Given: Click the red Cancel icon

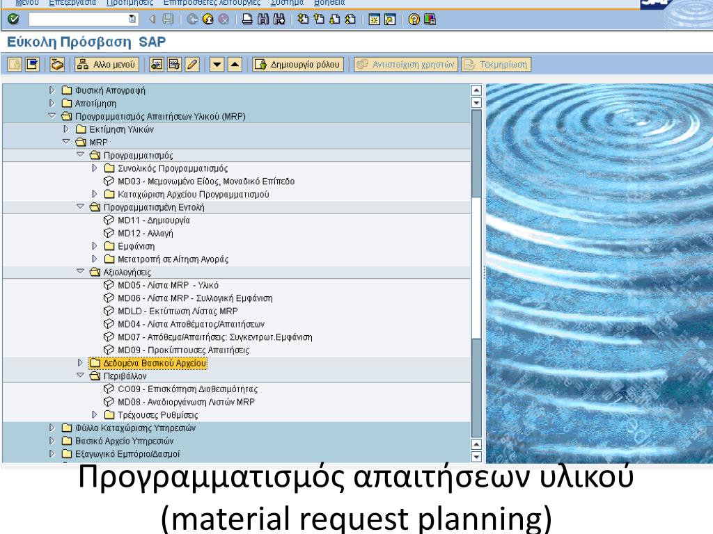Looking at the screenshot, I should [224, 19].
